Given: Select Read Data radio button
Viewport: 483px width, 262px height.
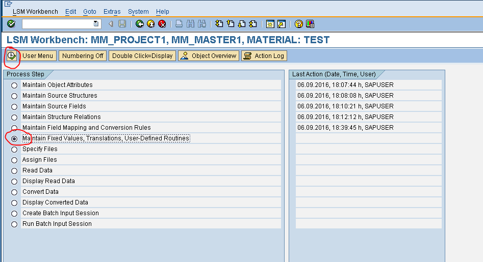Looking at the screenshot, I should (14, 171).
